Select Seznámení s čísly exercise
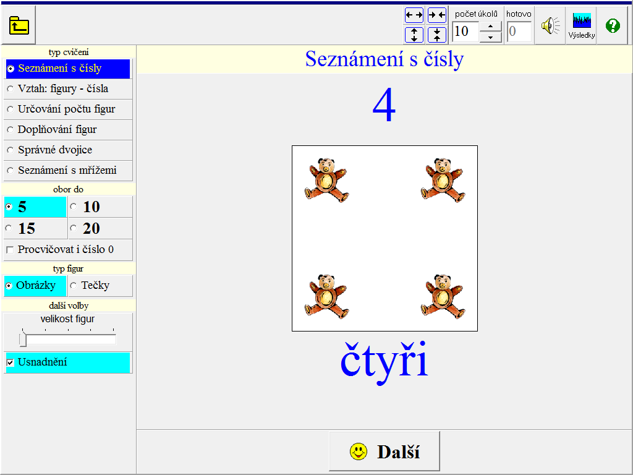Image resolution: width=633 pixels, height=475 pixels. [68, 69]
